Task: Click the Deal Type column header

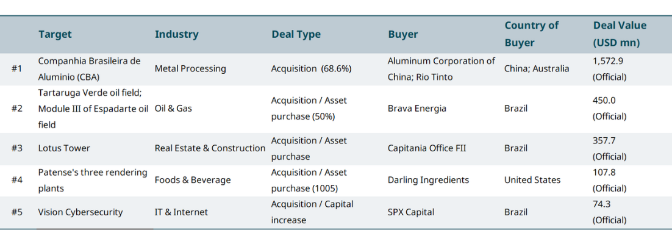Action: [x=296, y=34]
